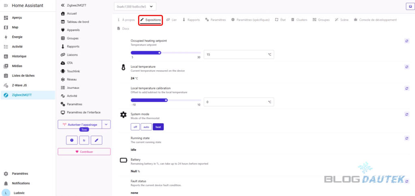The width and height of the screenshot is (415, 196).
Task: Switch to Expositions tab
Action: click(151, 20)
